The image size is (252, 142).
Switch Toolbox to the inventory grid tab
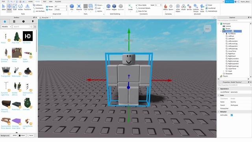(x=14, y=21)
